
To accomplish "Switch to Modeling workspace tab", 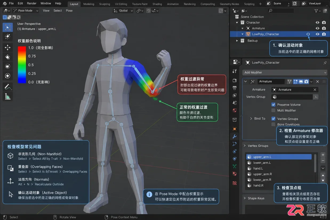I will [89, 4].
